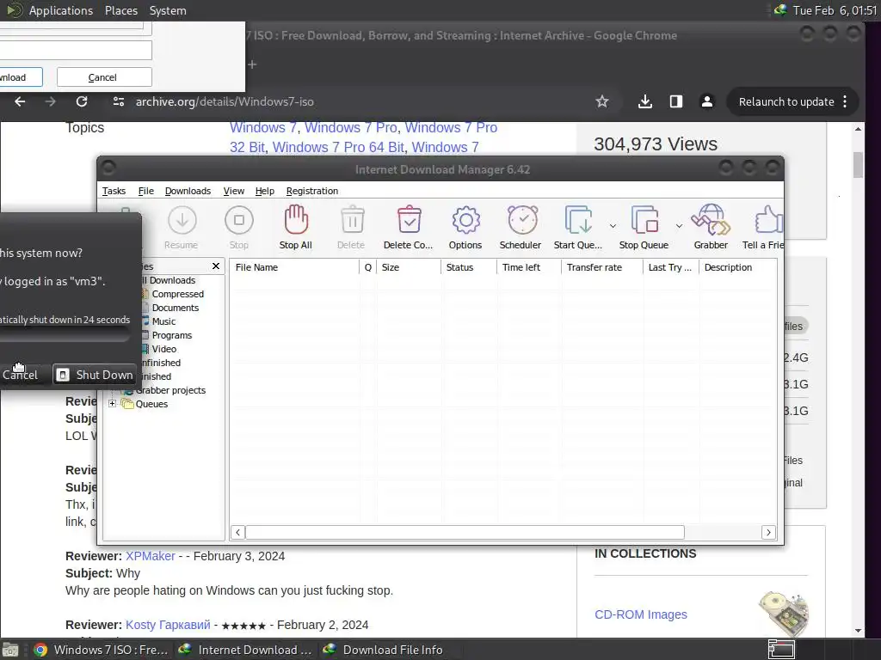The height and width of the screenshot is (660, 881).
Task: Select Documents category in IDM tree
Action: (x=176, y=308)
